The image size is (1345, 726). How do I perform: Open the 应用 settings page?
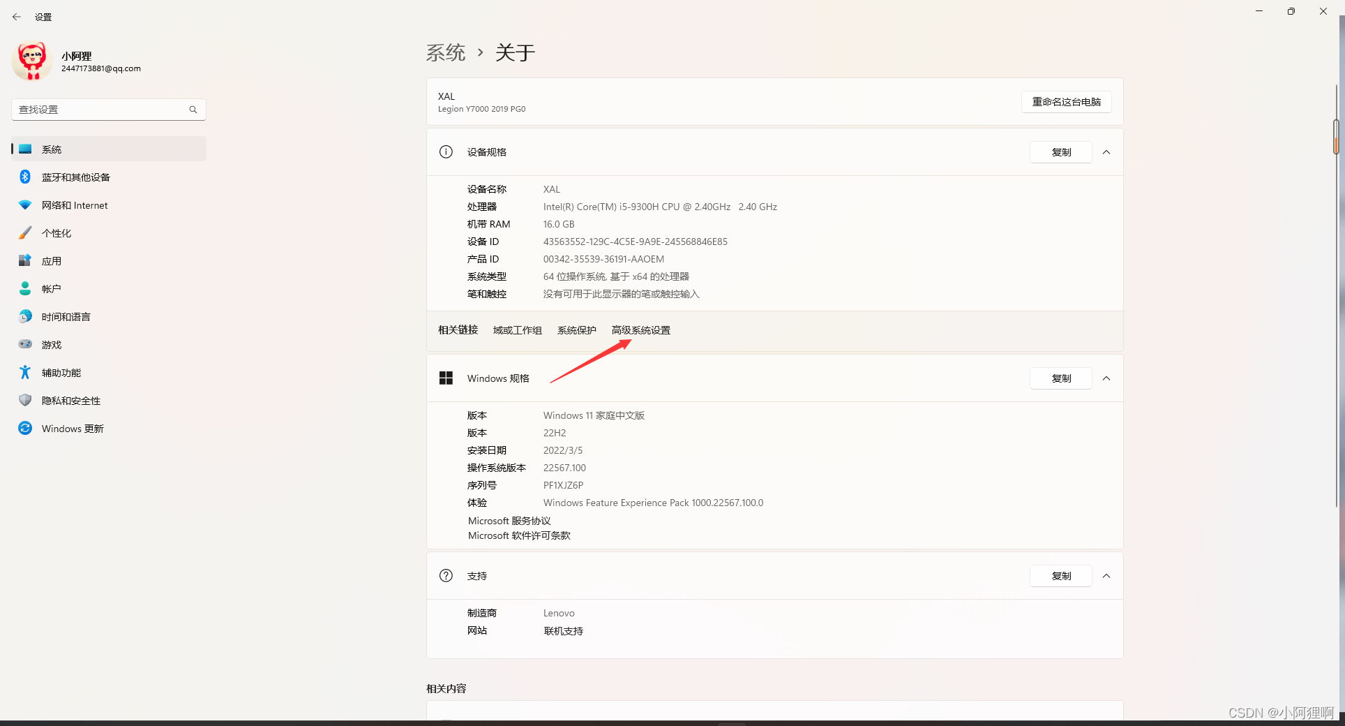(52, 260)
